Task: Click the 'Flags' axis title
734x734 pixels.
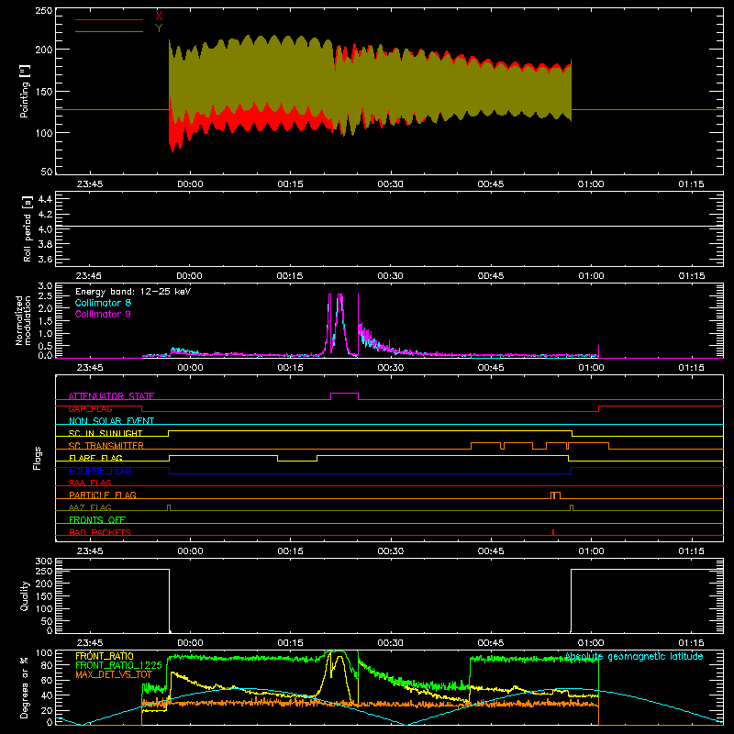Action: pos(37,458)
